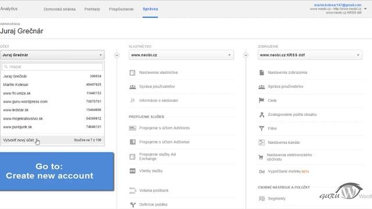Screen dimensions: 372x209
Task: Open Prepojenie s účtom AdWords link
Action: pyautogui.click(x=164, y=128)
